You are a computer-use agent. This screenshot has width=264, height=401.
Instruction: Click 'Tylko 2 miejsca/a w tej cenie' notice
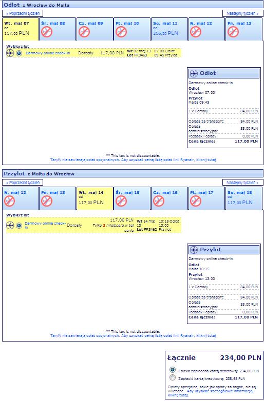click(113, 228)
